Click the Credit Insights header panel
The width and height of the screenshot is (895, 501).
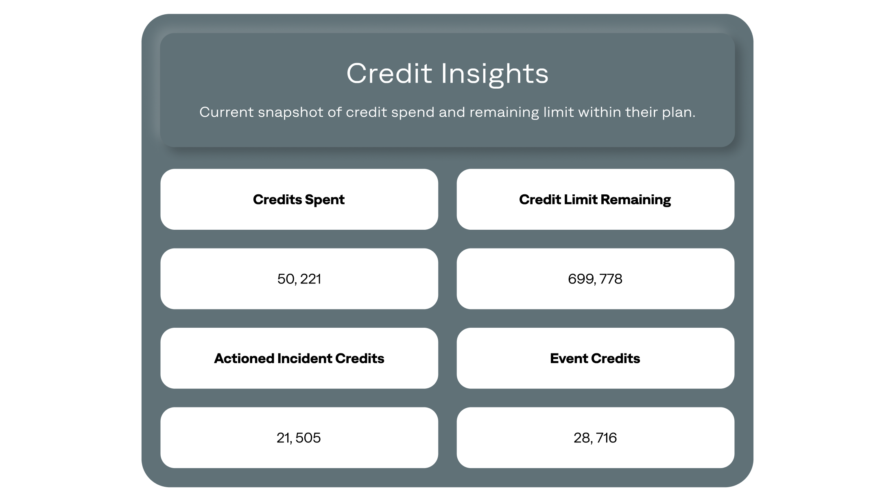click(447, 86)
